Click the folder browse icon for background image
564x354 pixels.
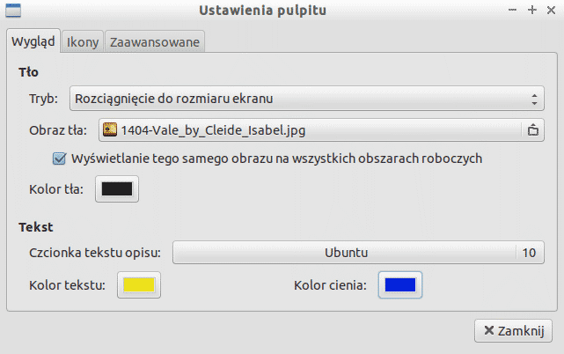pyautogui.click(x=532, y=130)
